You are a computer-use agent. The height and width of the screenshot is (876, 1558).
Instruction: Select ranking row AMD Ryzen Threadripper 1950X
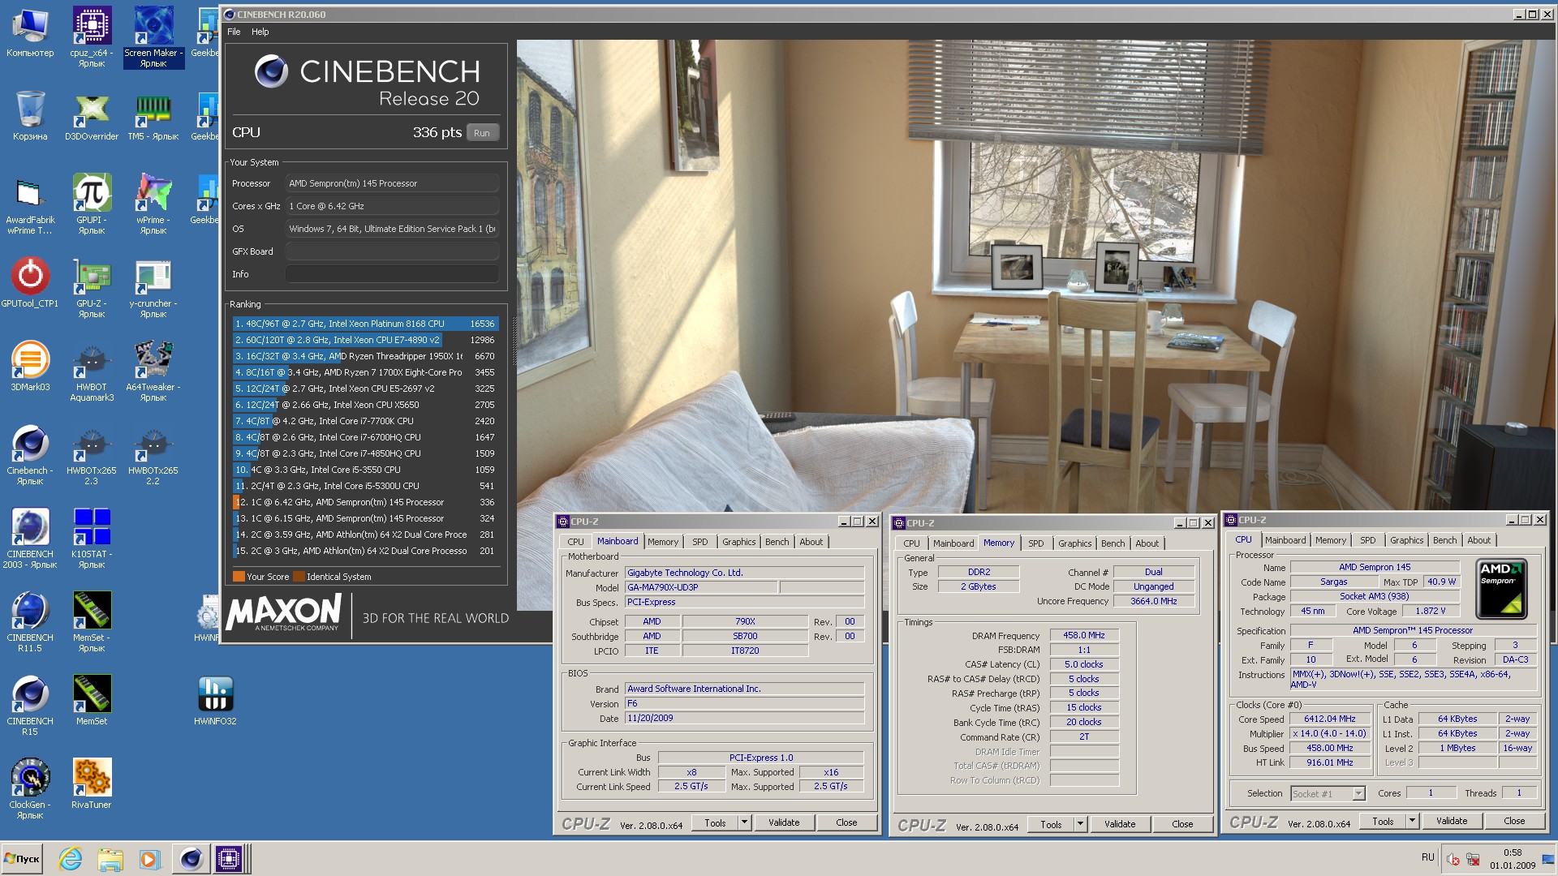365,356
